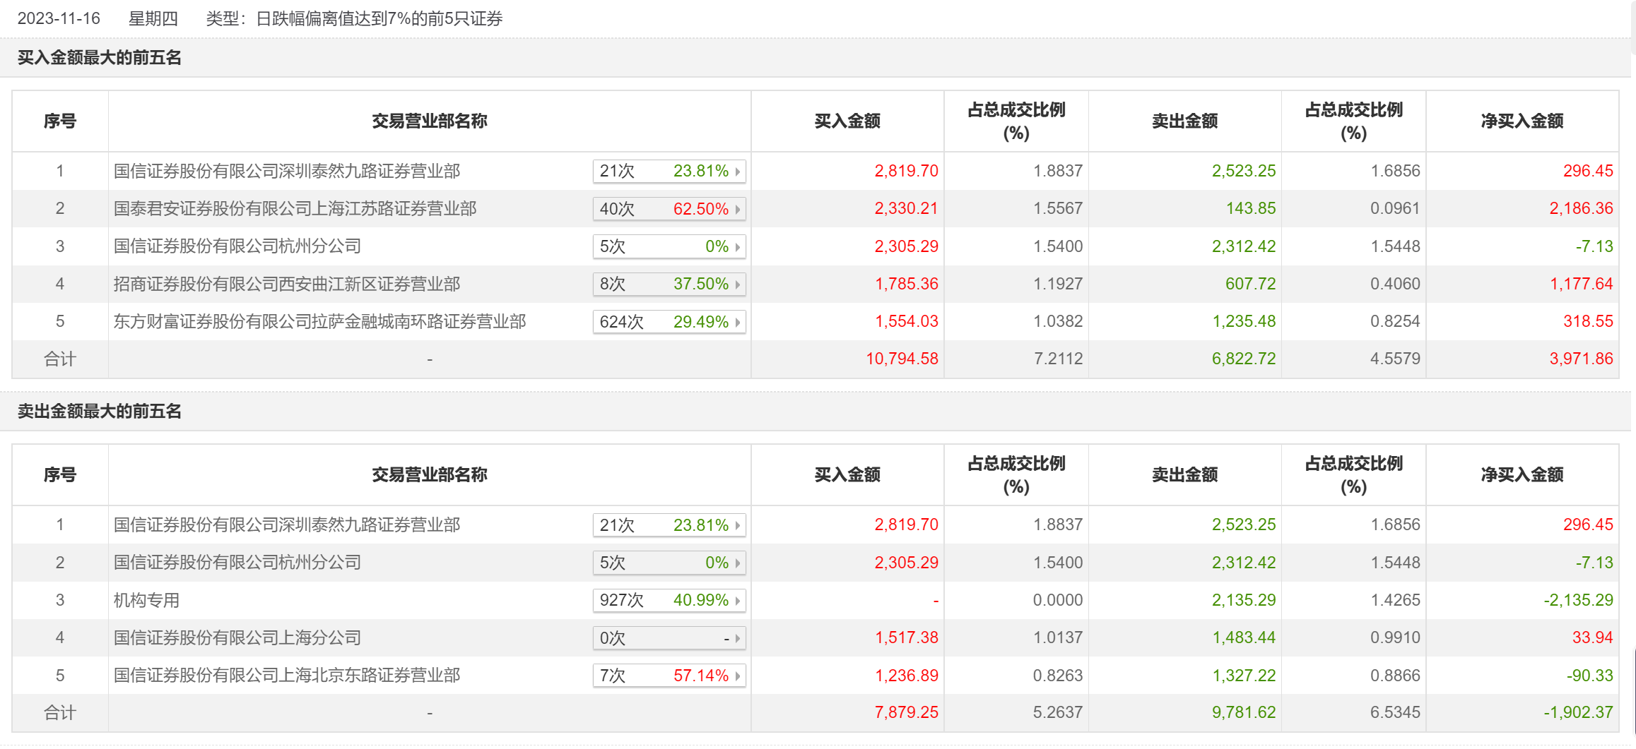
Task: Select total net buy -1,902.37
Action: [x=1578, y=713]
